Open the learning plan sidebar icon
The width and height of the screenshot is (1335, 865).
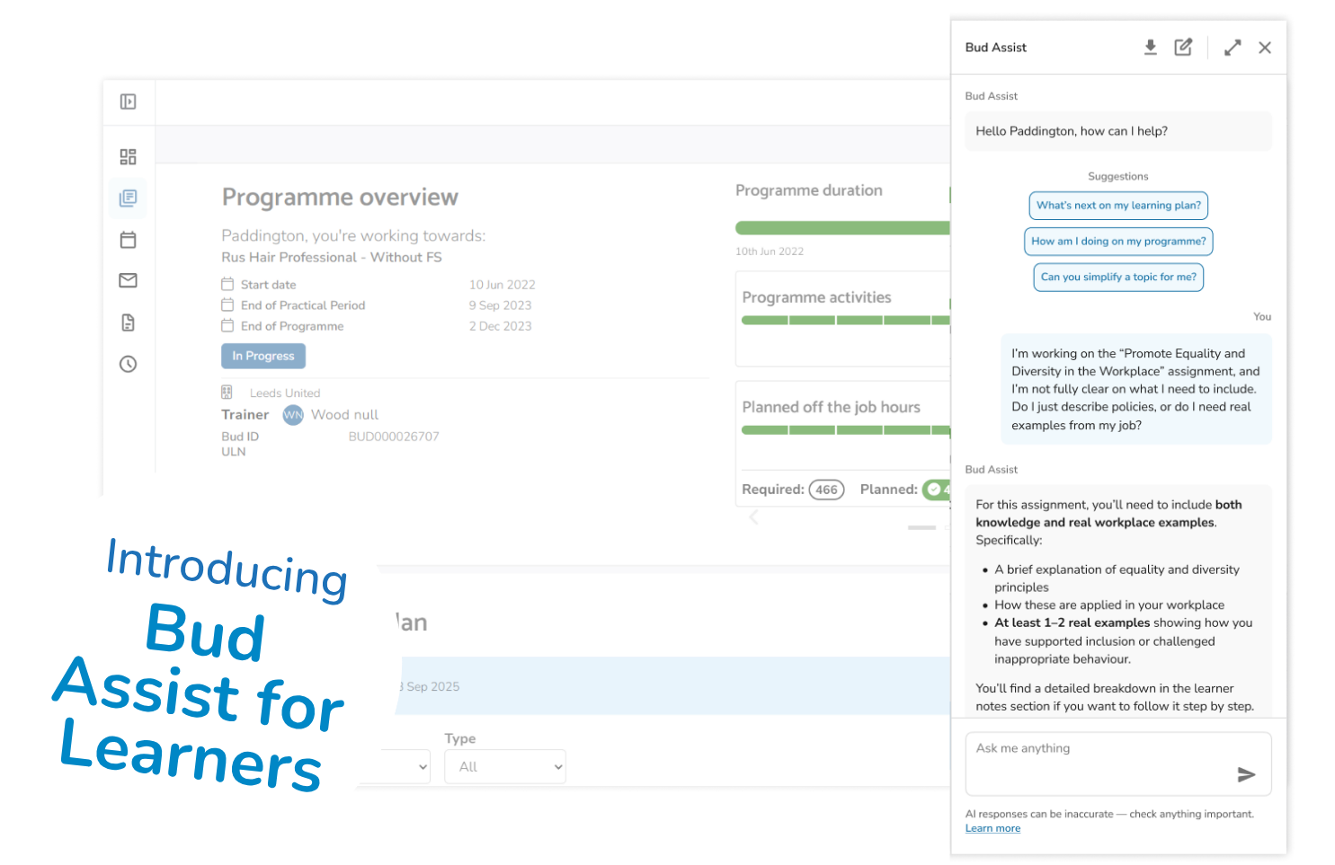point(128,198)
